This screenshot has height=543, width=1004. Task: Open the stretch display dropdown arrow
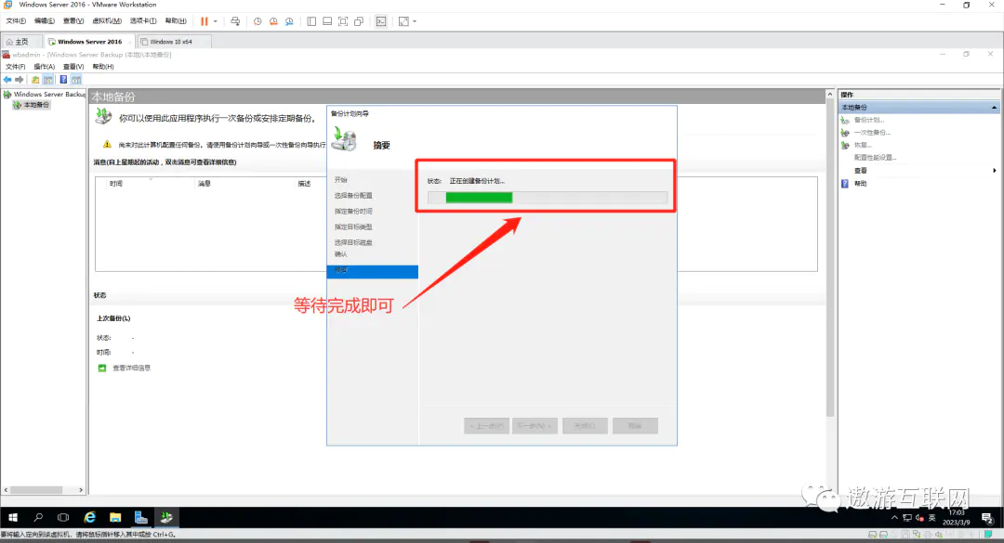(x=415, y=21)
